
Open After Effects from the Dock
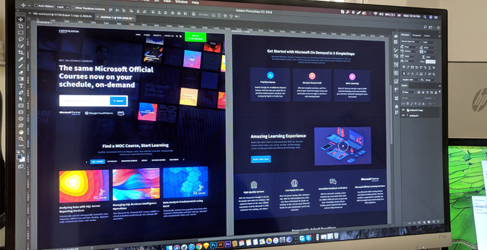[228, 244]
